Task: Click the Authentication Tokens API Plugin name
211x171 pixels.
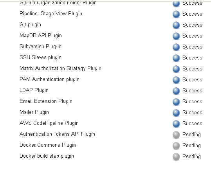Action: (57, 134)
